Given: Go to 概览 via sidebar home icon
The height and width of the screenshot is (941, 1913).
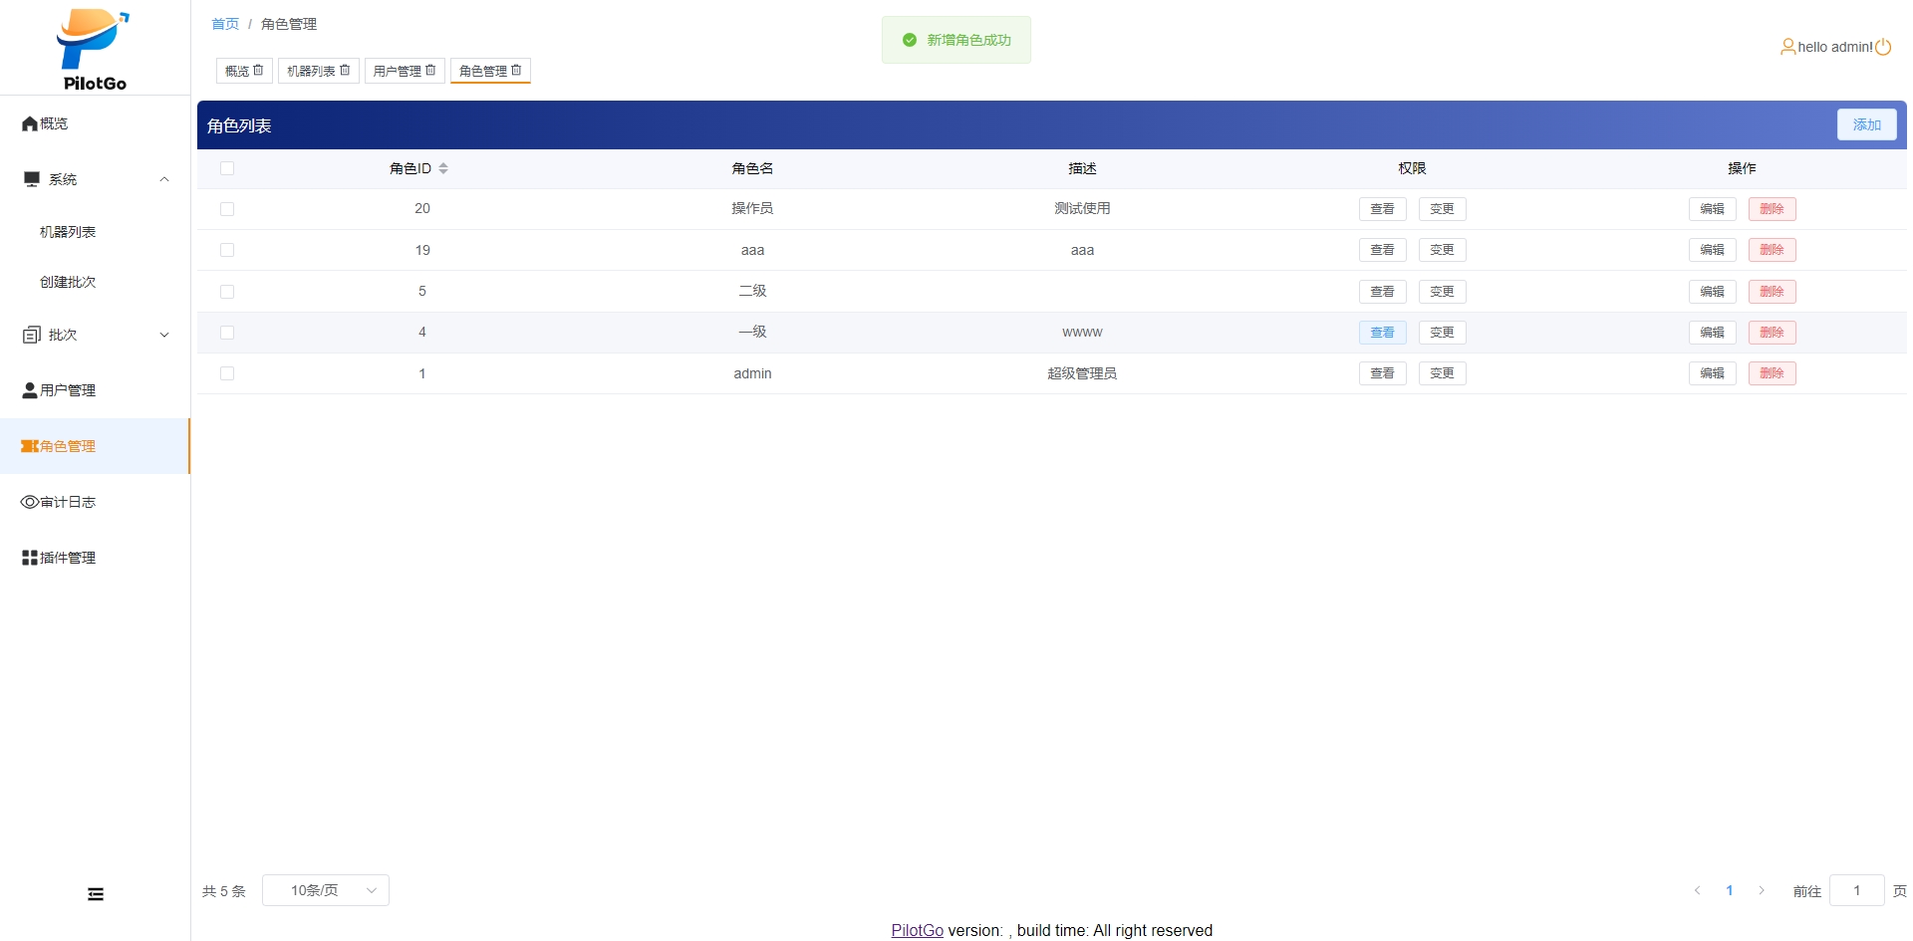Looking at the screenshot, I should click(30, 123).
